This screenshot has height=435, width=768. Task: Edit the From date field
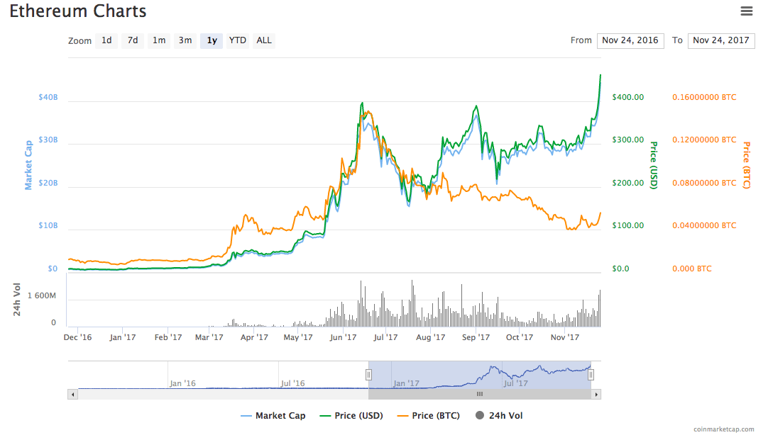pos(630,40)
